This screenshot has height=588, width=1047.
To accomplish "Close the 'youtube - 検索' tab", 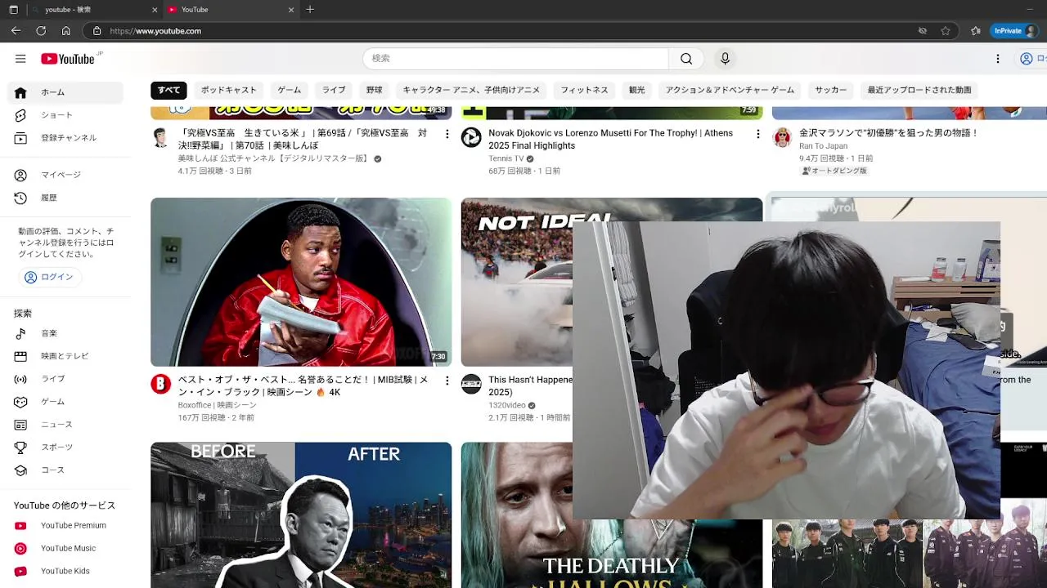I will point(155,10).
